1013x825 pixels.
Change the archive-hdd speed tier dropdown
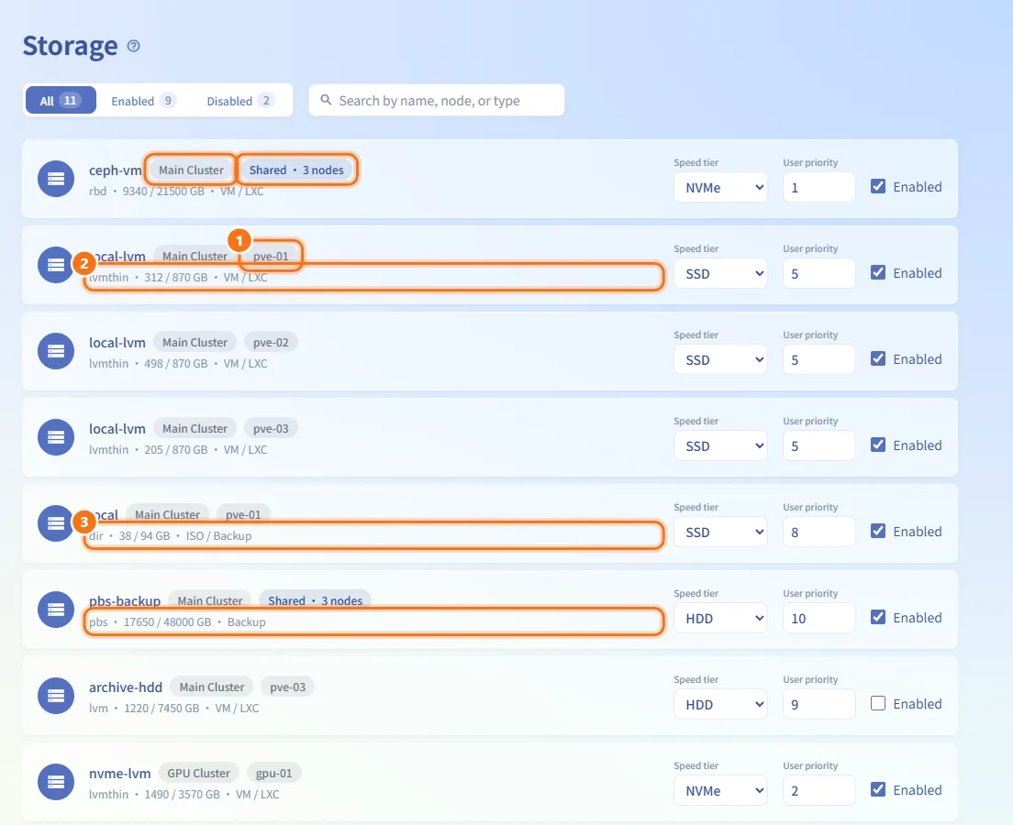(720, 704)
